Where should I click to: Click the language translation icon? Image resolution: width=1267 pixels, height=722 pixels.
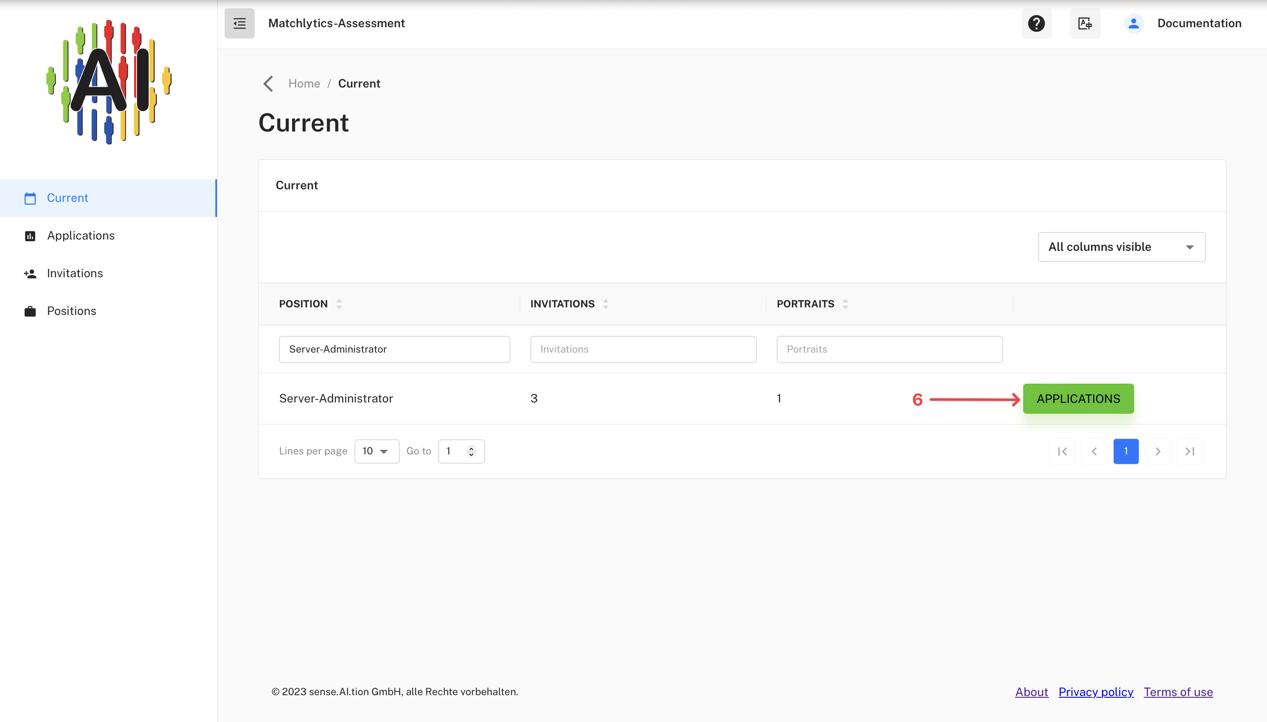[x=1085, y=23]
